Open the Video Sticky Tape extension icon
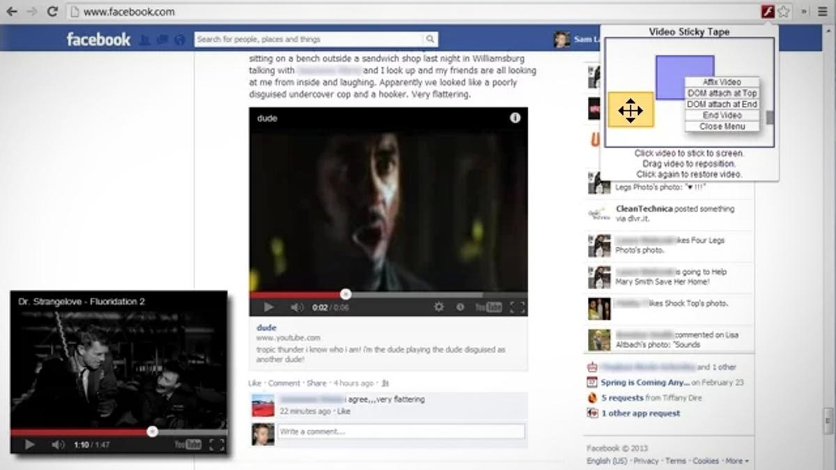Image resolution: width=836 pixels, height=470 pixels. point(768,12)
